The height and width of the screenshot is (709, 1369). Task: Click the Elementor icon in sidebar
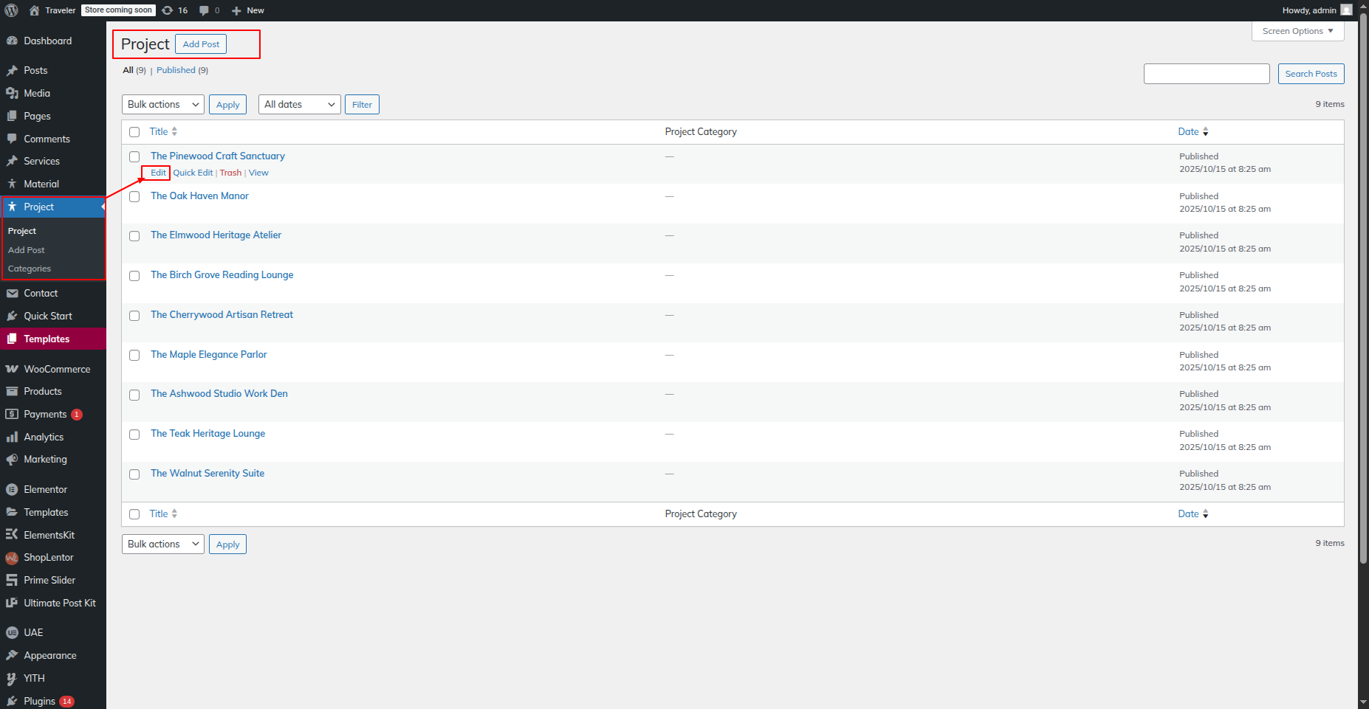pos(12,490)
